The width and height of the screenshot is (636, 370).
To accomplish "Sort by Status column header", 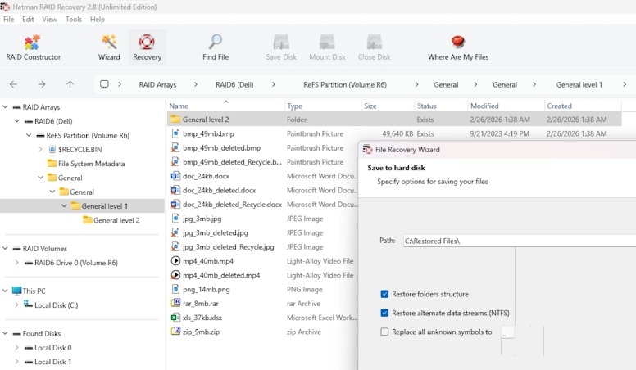I will pos(441,106).
